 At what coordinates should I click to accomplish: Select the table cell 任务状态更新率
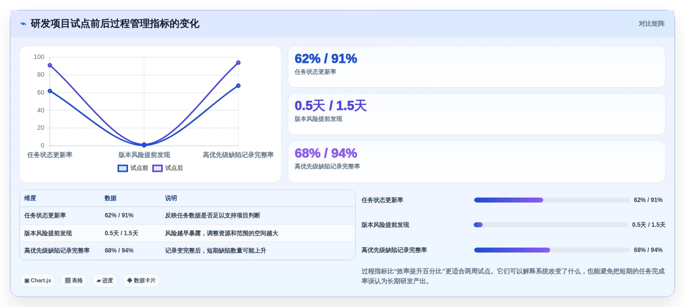pyautogui.click(x=45, y=215)
